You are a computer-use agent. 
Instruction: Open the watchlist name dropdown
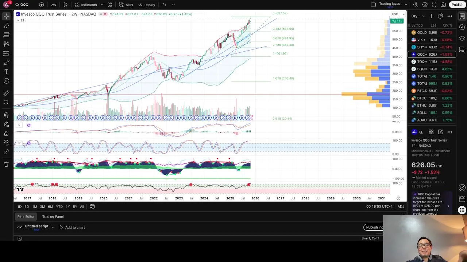click(418, 16)
